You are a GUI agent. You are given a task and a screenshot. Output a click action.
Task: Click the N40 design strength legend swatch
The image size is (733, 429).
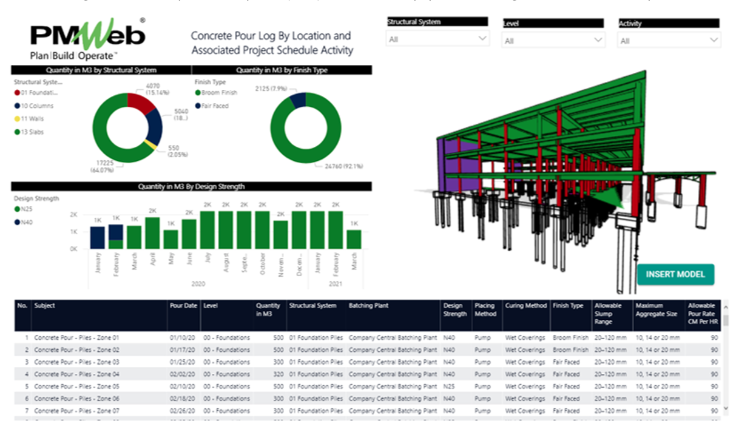(x=17, y=222)
